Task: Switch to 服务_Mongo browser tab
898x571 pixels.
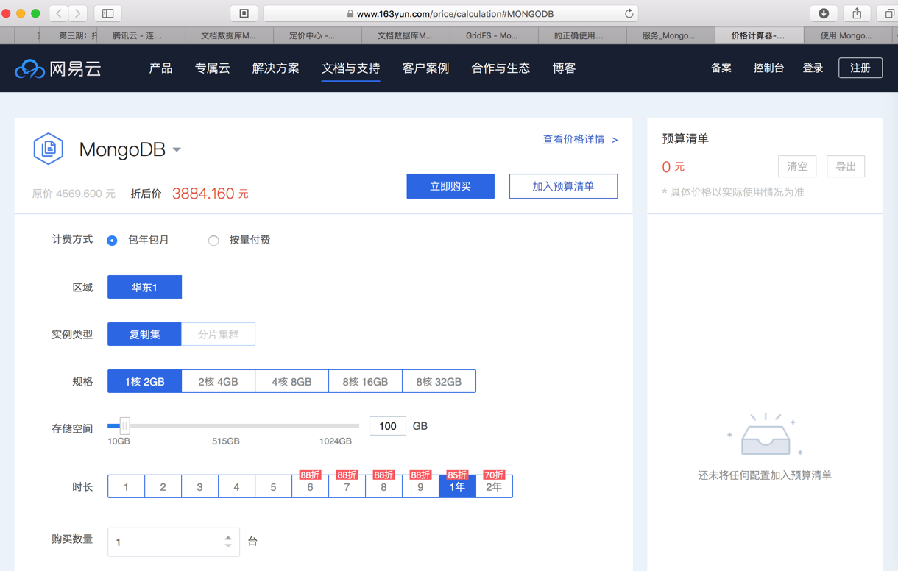Action: (x=670, y=35)
